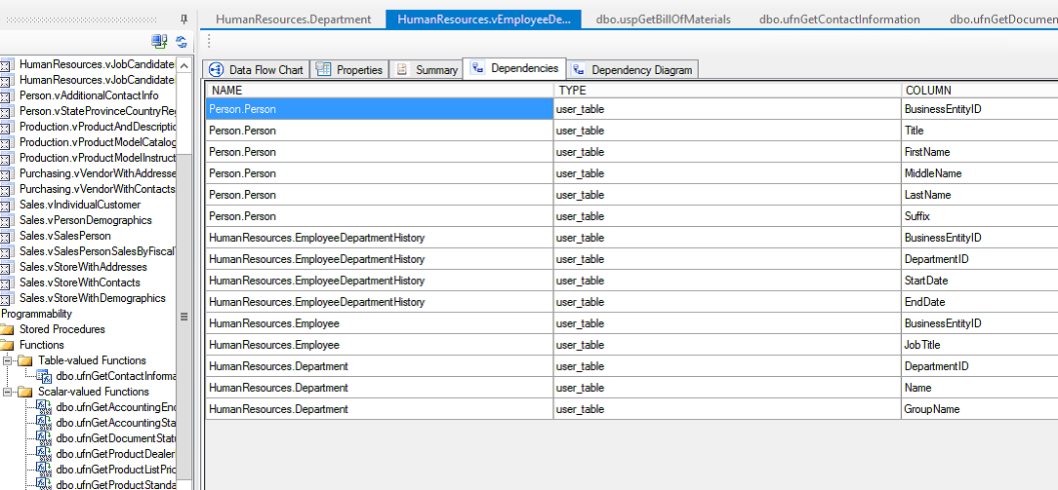This screenshot has height=490, width=1058.
Task: Click the view icon beside Person.vAdditionalContactInfo
Action: coord(6,95)
